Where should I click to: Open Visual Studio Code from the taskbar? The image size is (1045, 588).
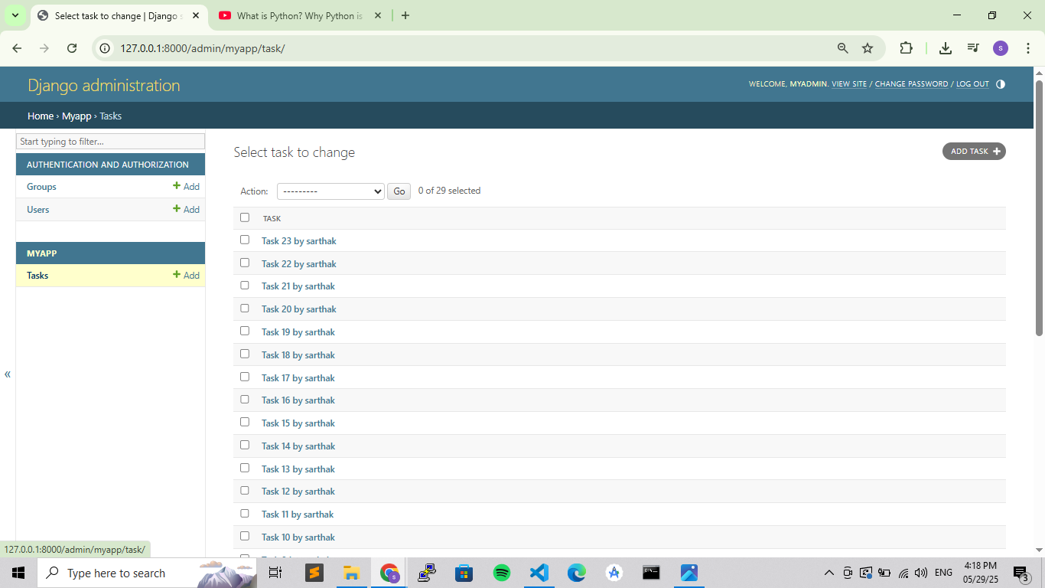point(539,573)
